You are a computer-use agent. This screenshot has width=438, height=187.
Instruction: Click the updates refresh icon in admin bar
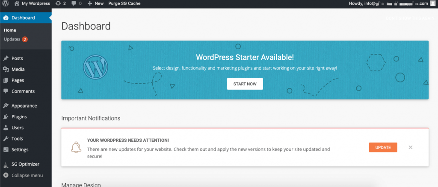58,3
